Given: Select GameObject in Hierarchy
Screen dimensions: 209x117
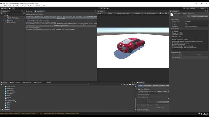Looking at the screenshot, I should tap(12, 22).
